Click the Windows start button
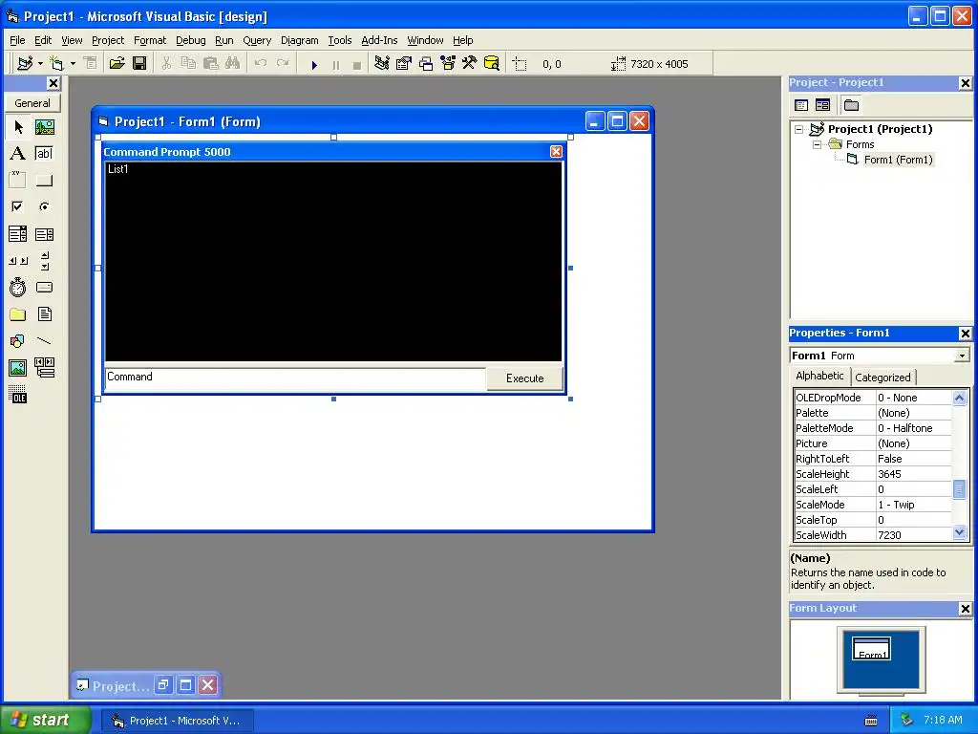 click(x=45, y=720)
